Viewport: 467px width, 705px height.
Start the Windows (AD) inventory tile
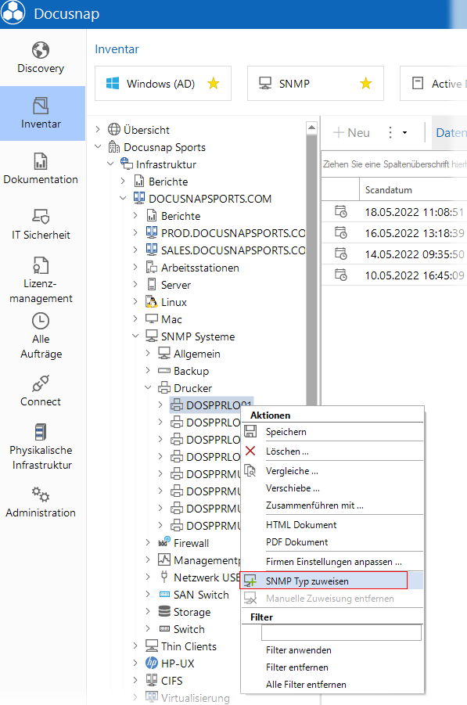point(163,84)
